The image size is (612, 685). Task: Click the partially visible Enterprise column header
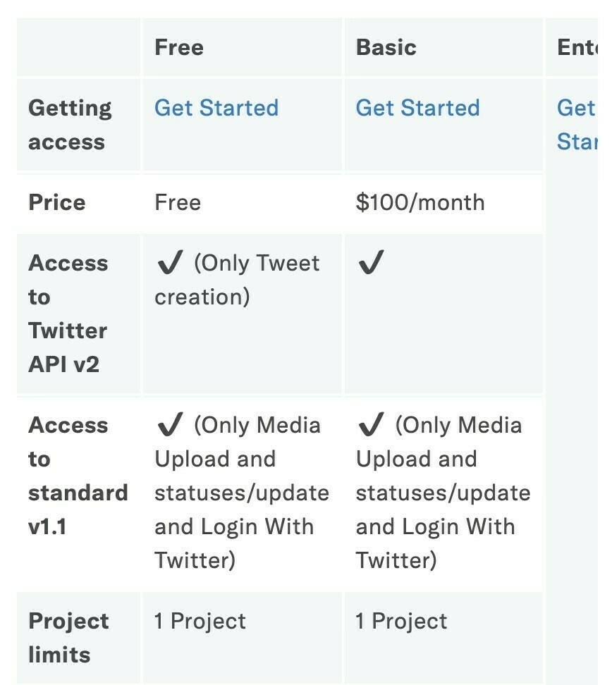(x=577, y=47)
